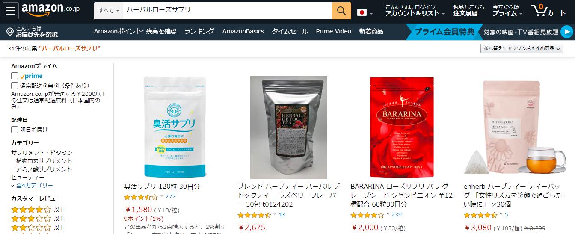This screenshot has height=234, width=575.
Task: Filter by four stars and up rating
Action: coord(38,210)
